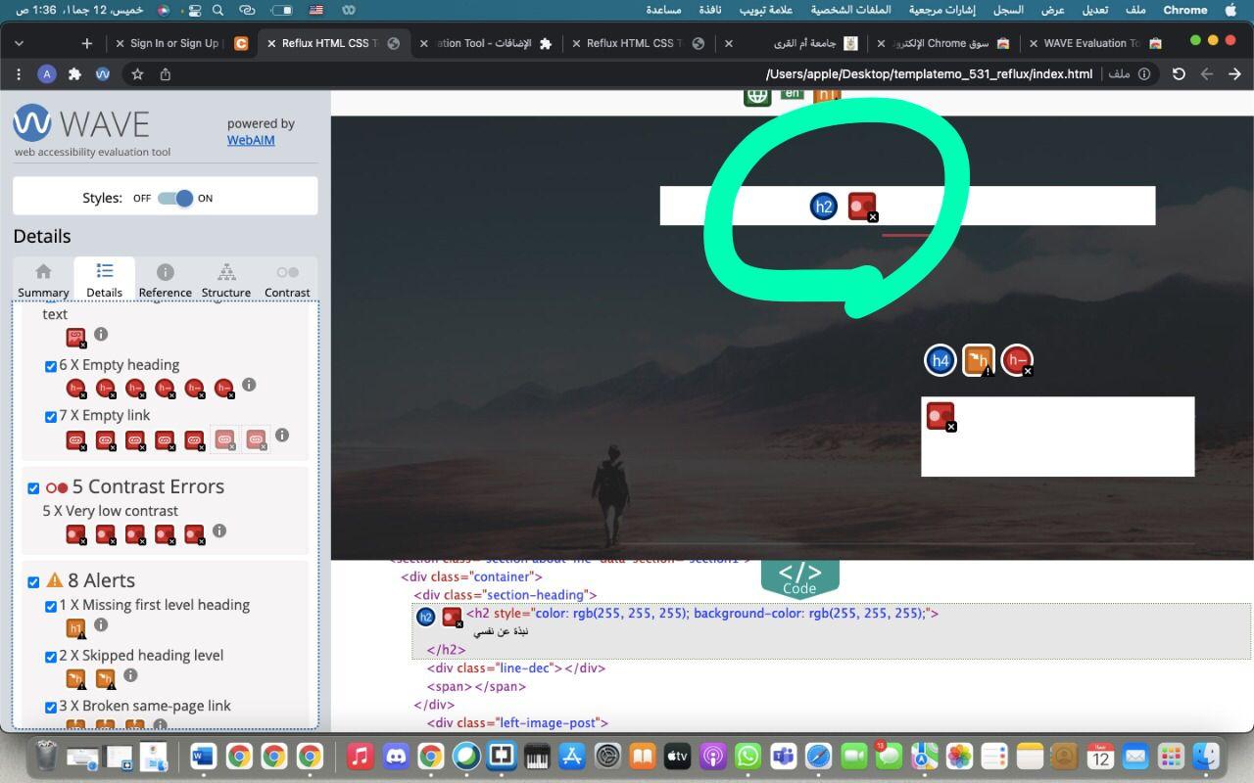The image size is (1254, 783).
Task: Select the Details tab
Action: 105,280
